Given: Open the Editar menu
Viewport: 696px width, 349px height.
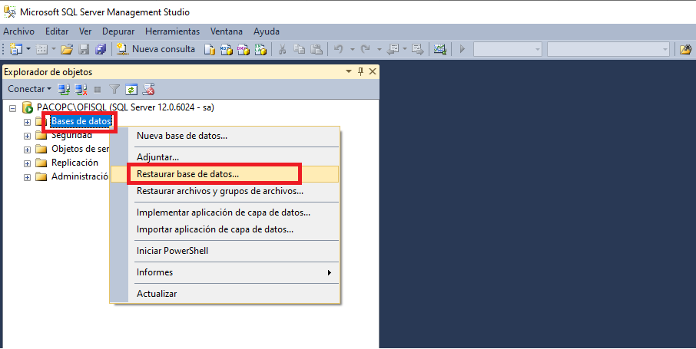Looking at the screenshot, I should coord(57,31).
